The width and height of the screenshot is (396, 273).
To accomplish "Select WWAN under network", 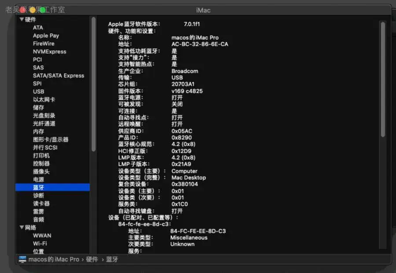I will pyautogui.click(x=42, y=235).
